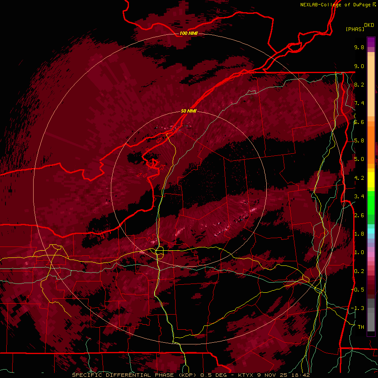Image resolution: width=378 pixels, height=378 pixels.
Task: Click the -0.5 color scale label
Action: pos(357,290)
